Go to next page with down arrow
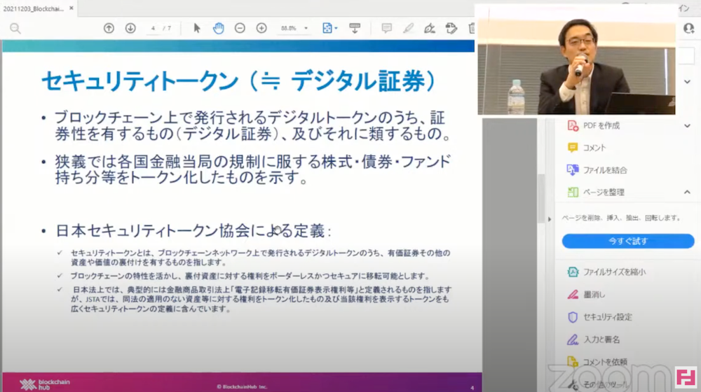The image size is (701, 392). [x=130, y=28]
